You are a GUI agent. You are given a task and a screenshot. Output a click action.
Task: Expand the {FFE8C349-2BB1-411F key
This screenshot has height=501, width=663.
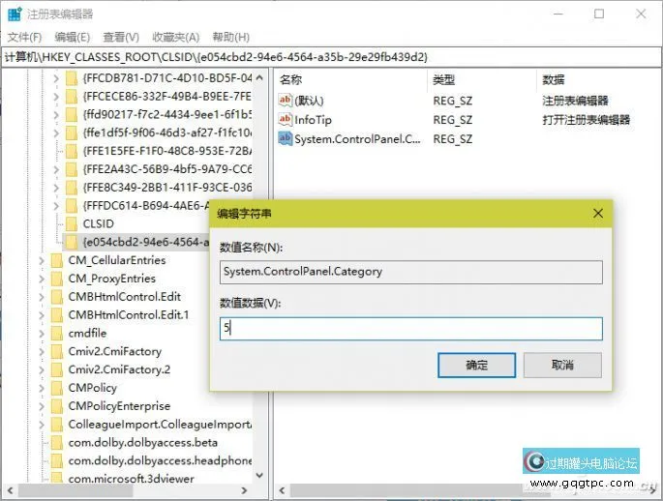click(56, 187)
